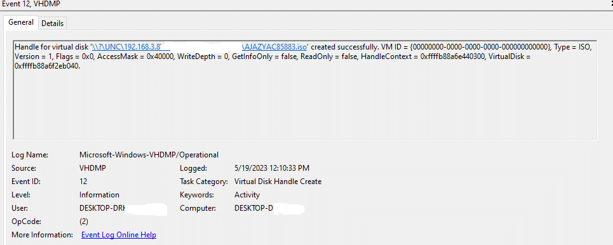Click the OpCode value (2)

[84, 222]
